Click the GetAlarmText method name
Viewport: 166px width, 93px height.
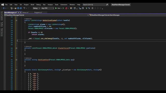[x=44, y=60]
